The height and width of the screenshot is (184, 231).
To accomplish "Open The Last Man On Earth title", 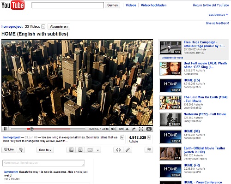I will (206, 99).
